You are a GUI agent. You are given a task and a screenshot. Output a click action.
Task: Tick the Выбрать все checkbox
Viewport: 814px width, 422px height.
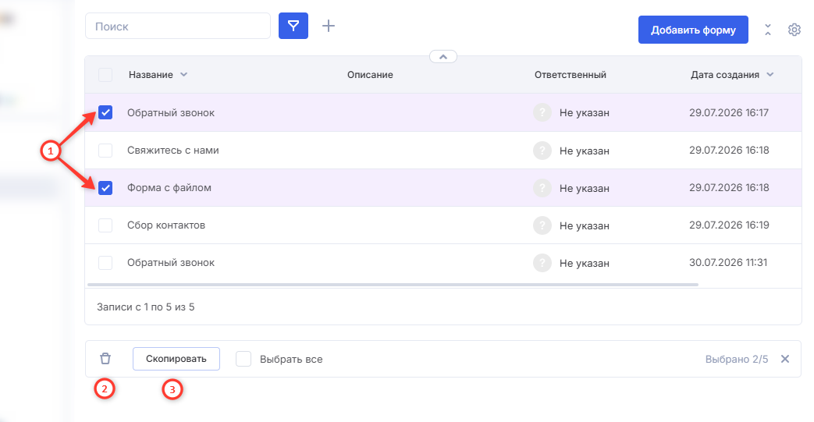point(243,359)
